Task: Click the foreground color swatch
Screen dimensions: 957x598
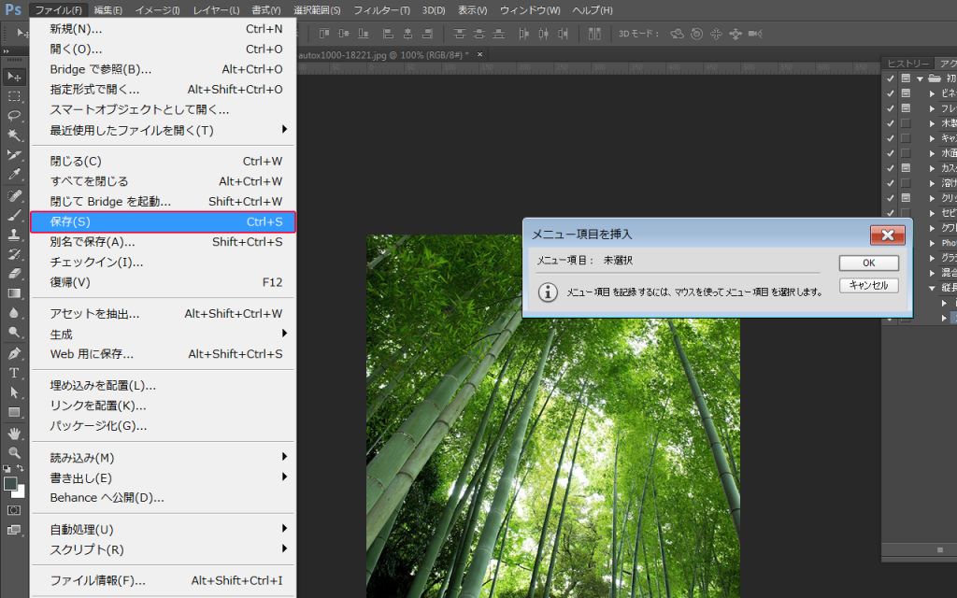Action: (x=9, y=484)
